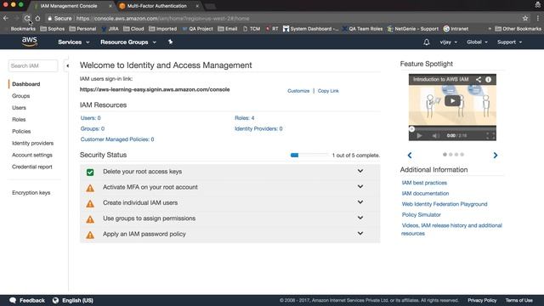Go to next Feature Spotlight slide

[496, 155]
